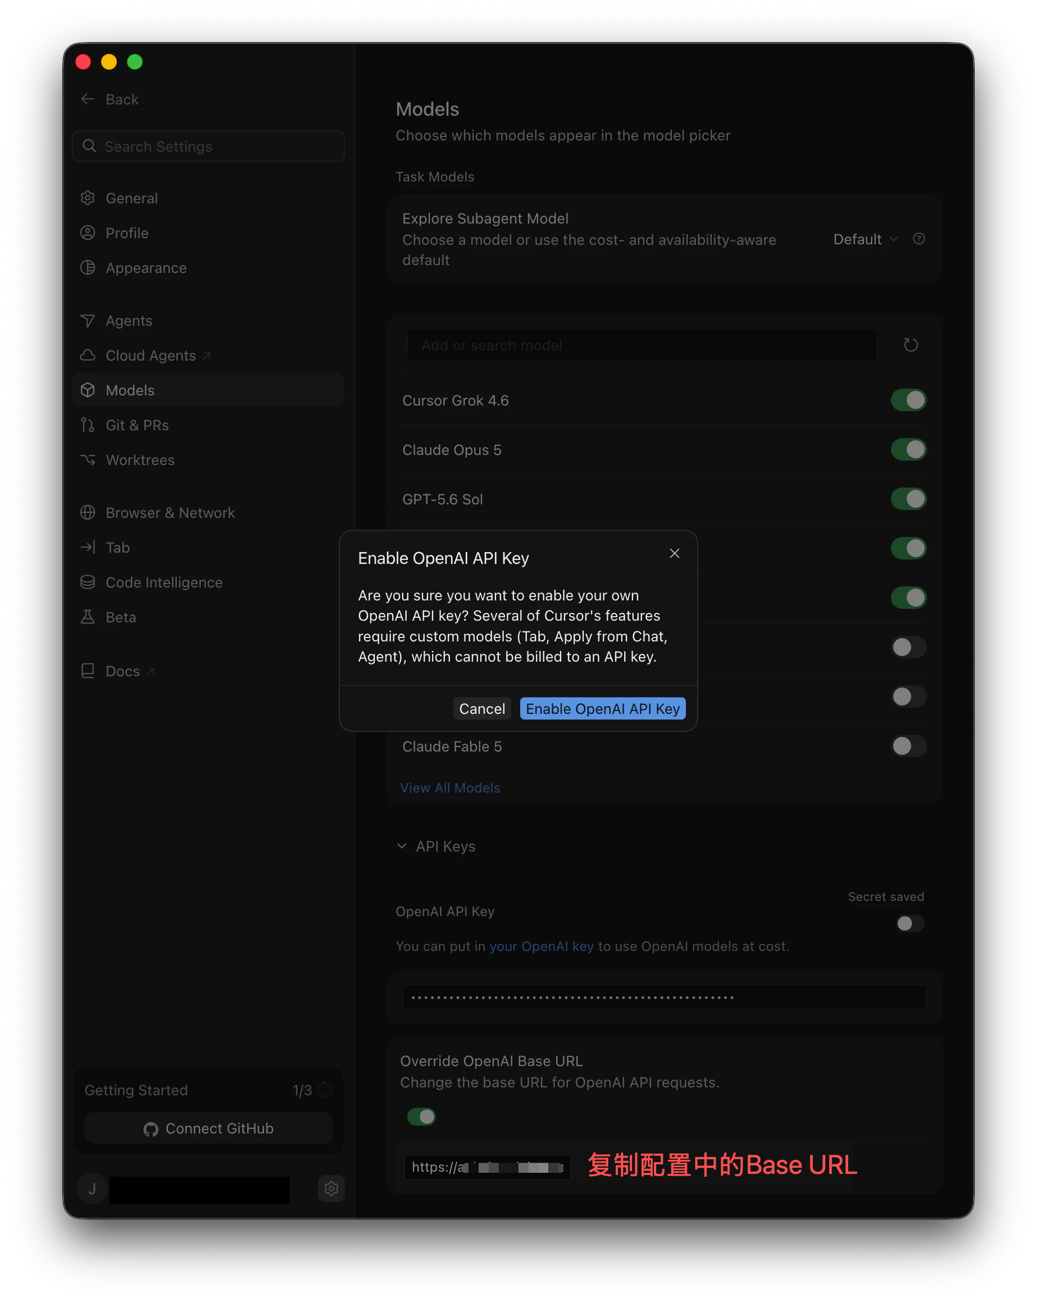Select the Agents sidebar icon

[88, 321]
